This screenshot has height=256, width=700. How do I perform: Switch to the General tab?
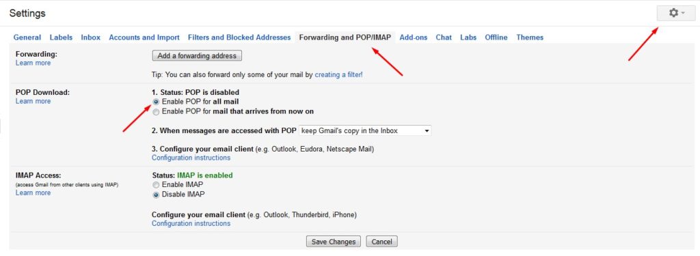27,38
